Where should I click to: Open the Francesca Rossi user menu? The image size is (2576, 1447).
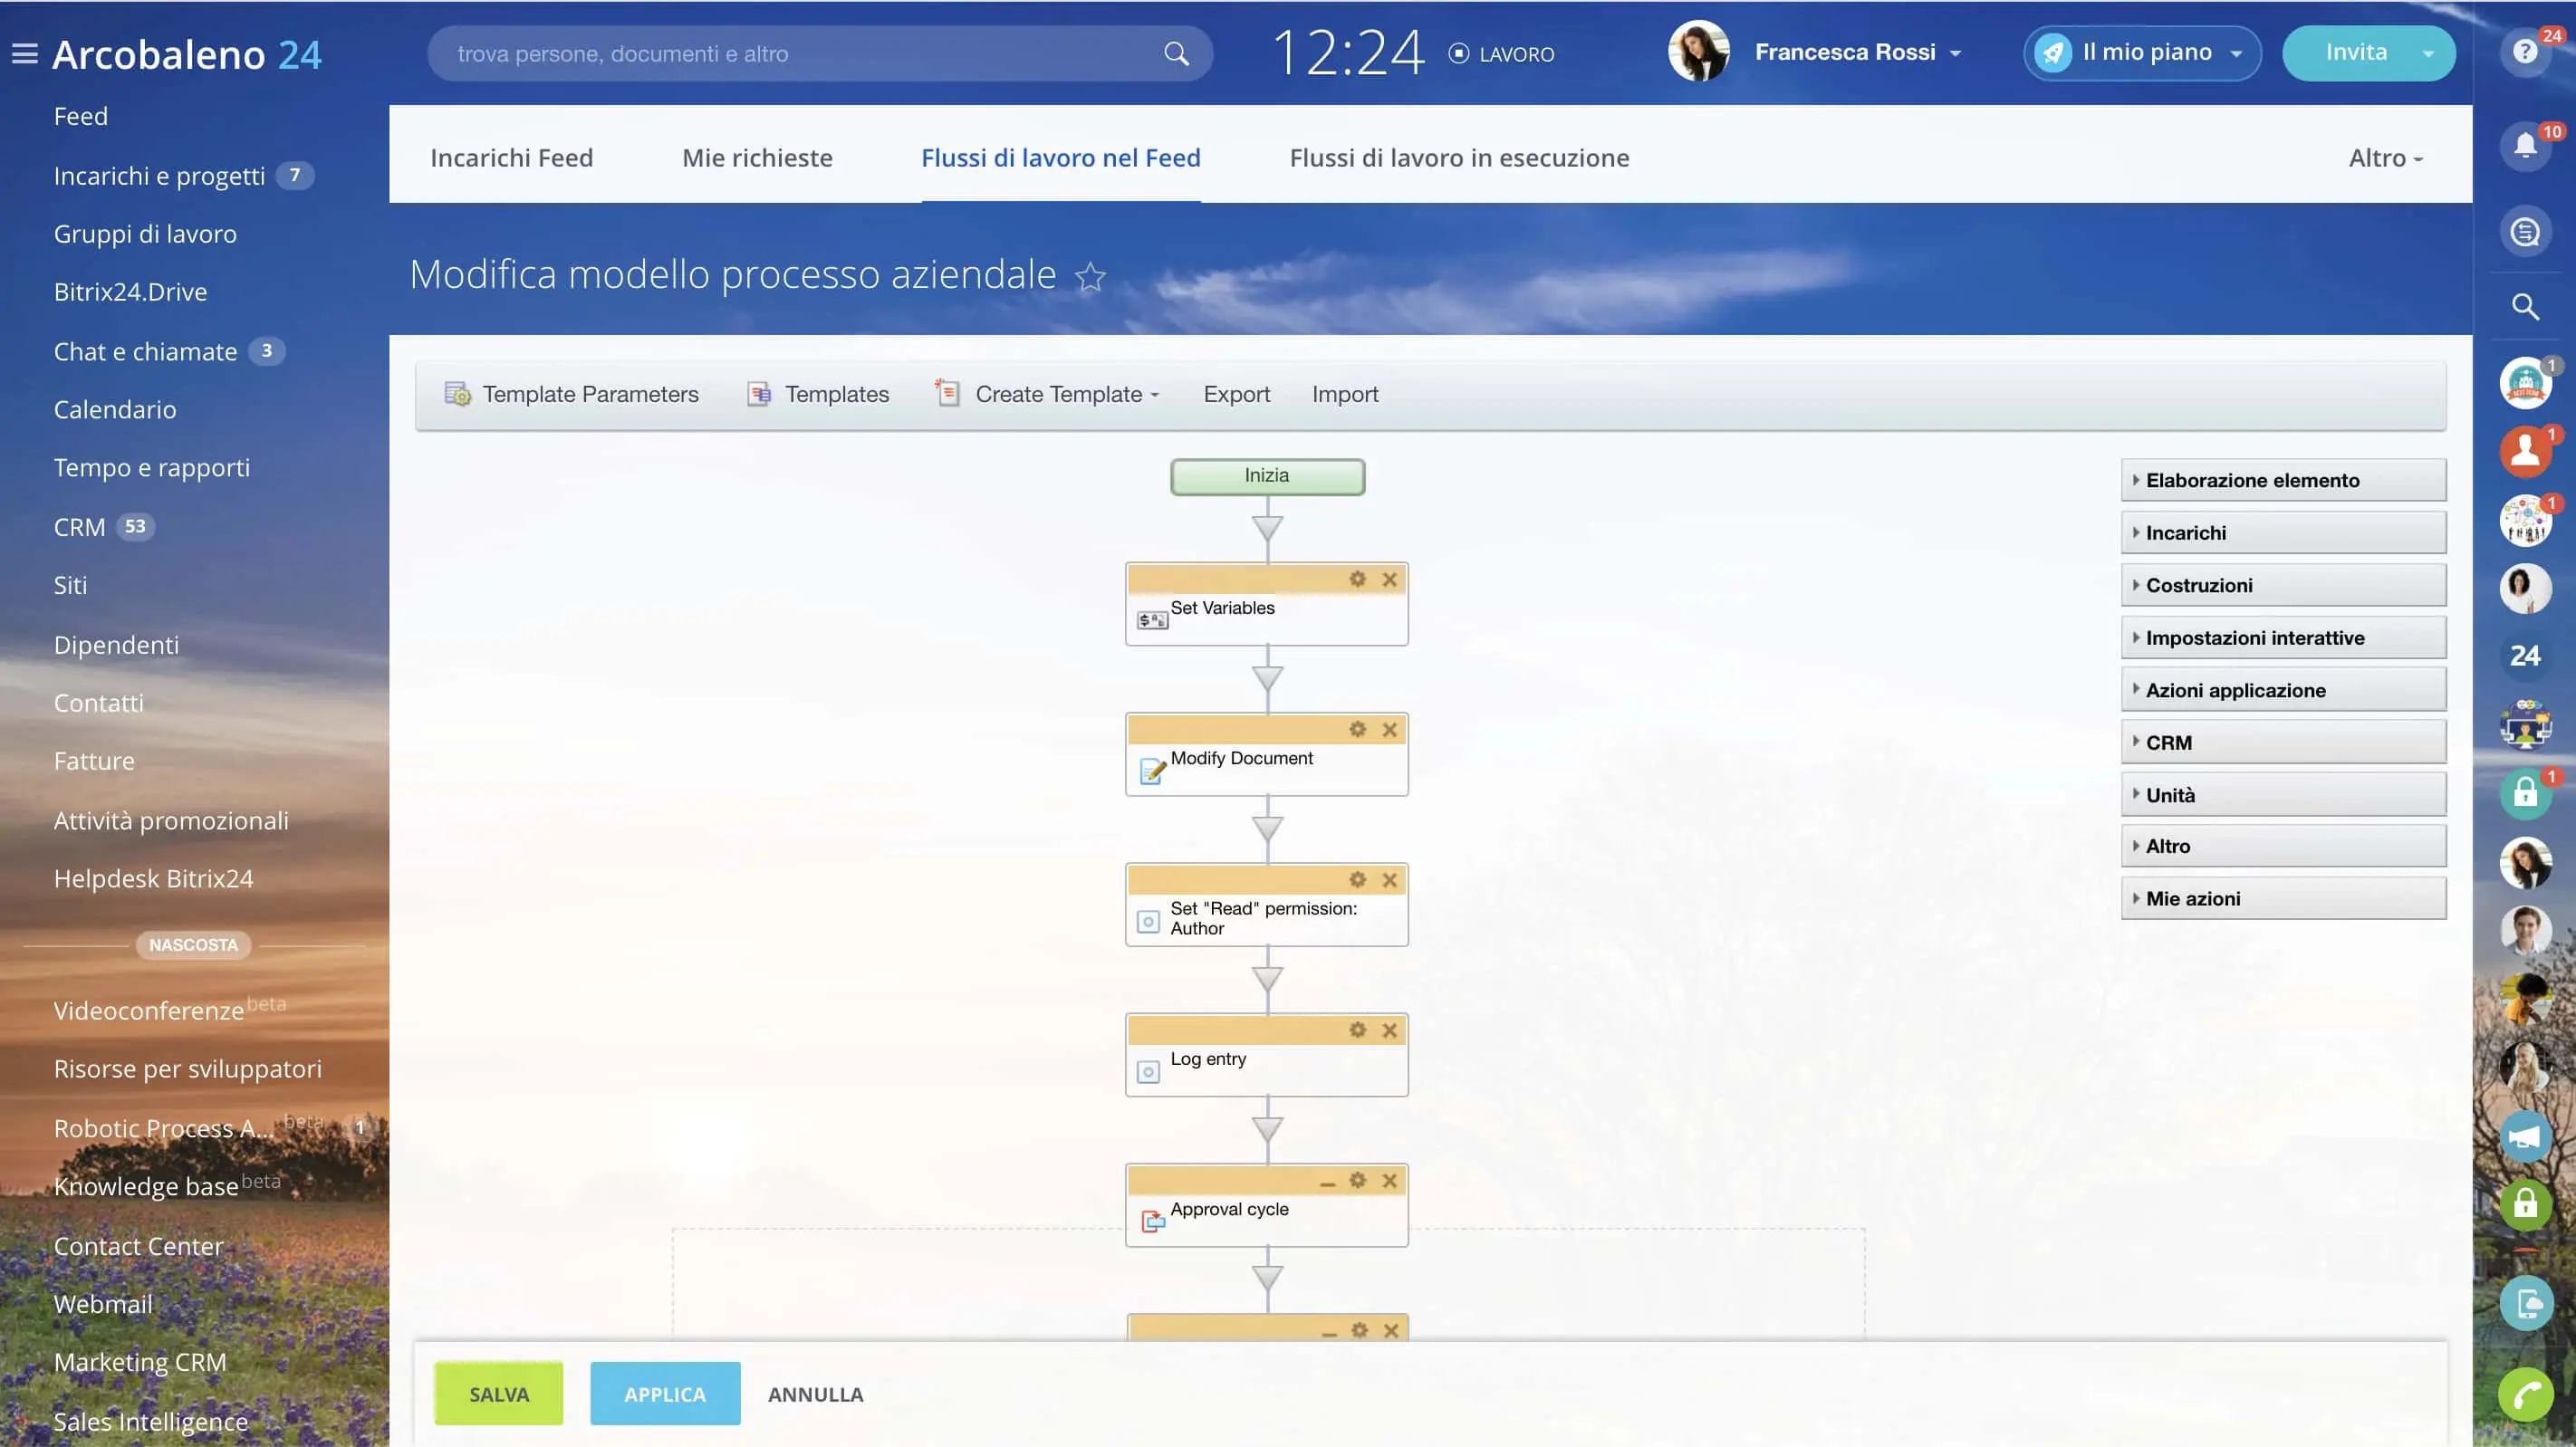coord(1857,52)
